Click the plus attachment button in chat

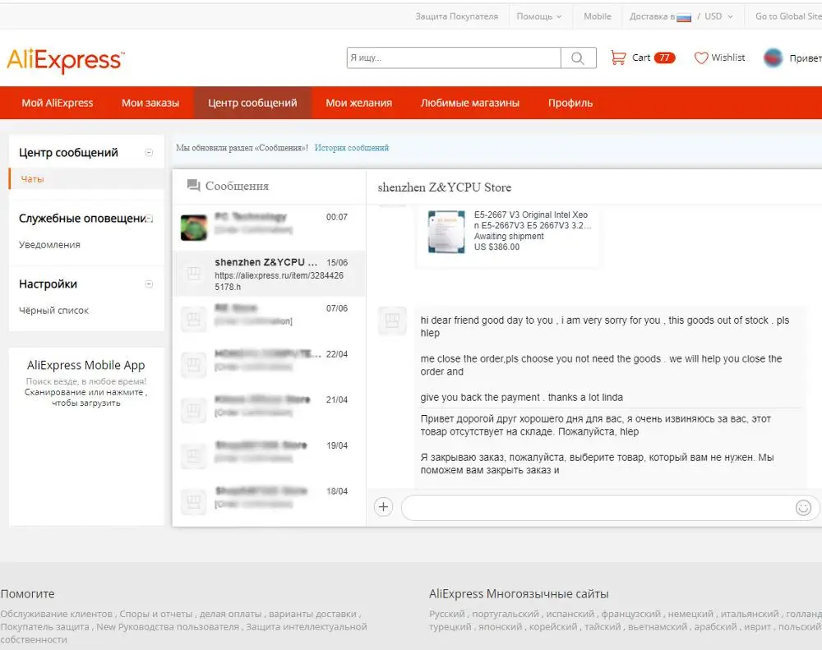pyautogui.click(x=383, y=507)
